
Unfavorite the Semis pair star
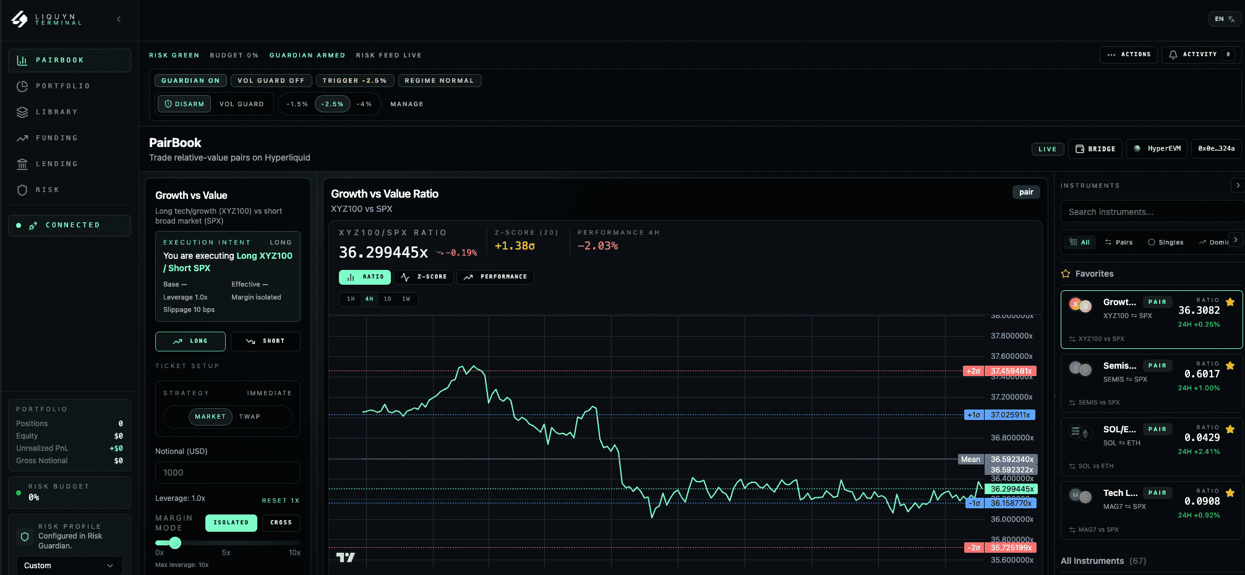tap(1230, 366)
